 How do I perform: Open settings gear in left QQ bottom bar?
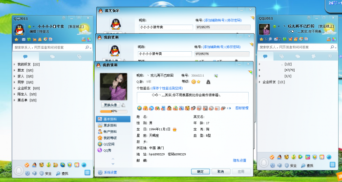27,173
